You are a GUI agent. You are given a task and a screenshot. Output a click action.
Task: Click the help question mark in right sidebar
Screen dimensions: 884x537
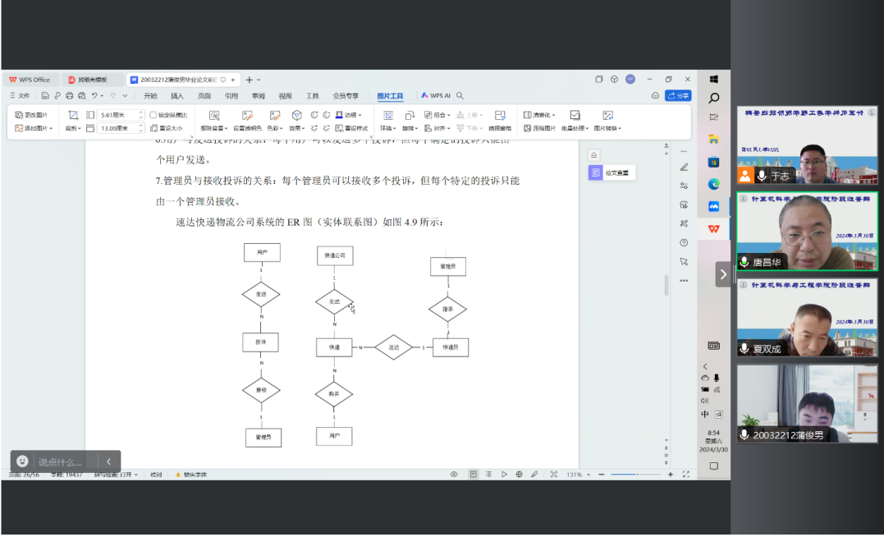tap(684, 242)
